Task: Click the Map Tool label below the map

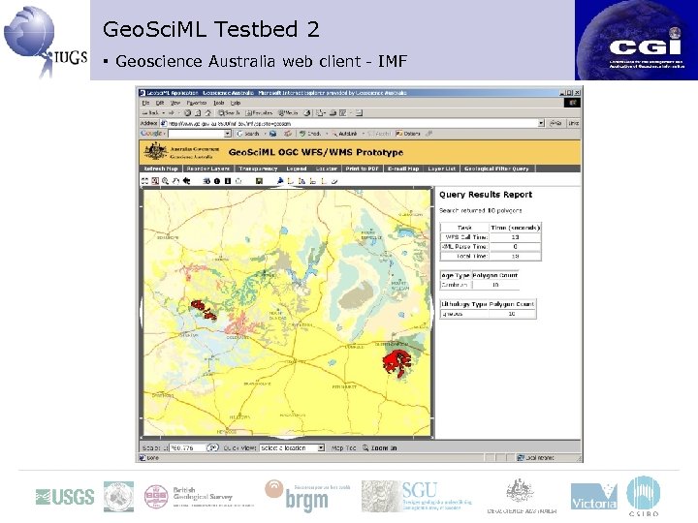Action: [x=343, y=447]
